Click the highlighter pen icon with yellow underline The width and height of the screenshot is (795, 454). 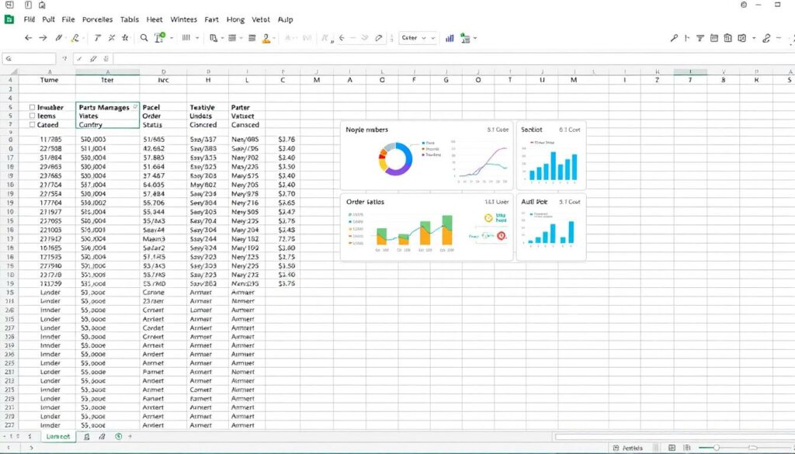pyautogui.click(x=75, y=38)
